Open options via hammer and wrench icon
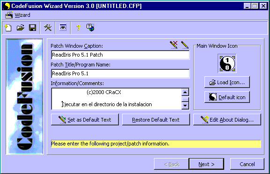Screen dimensions: 270x174 [48, 28]
